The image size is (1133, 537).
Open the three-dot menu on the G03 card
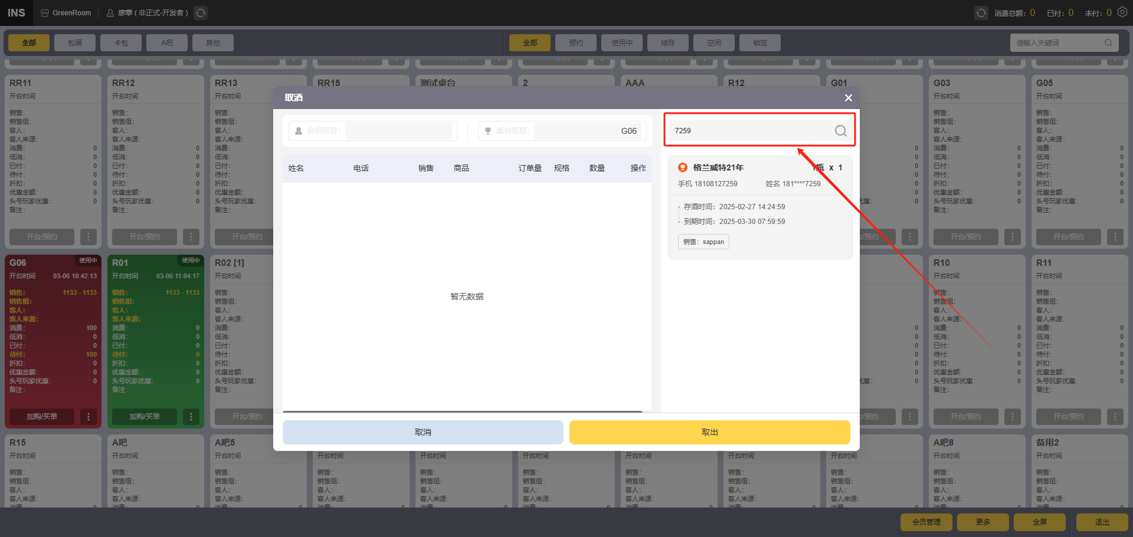tap(1013, 237)
